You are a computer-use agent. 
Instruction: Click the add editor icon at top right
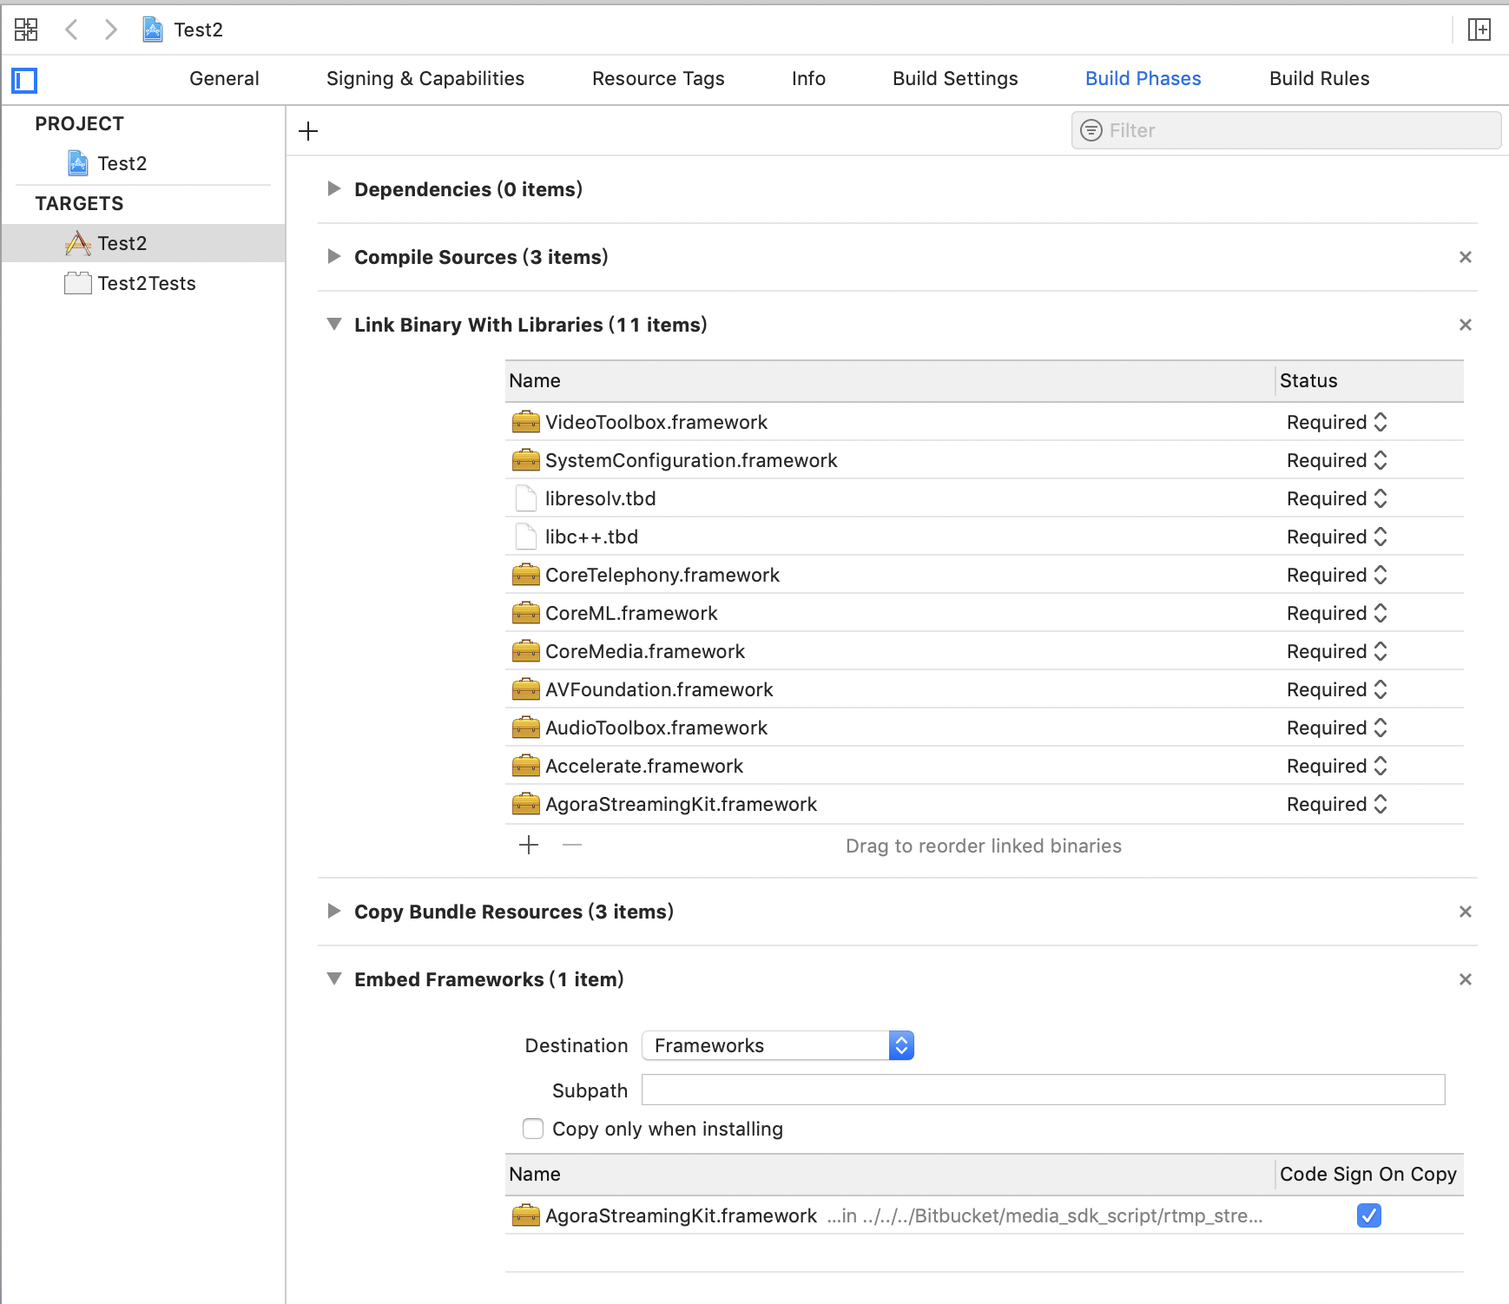(x=1479, y=30)
